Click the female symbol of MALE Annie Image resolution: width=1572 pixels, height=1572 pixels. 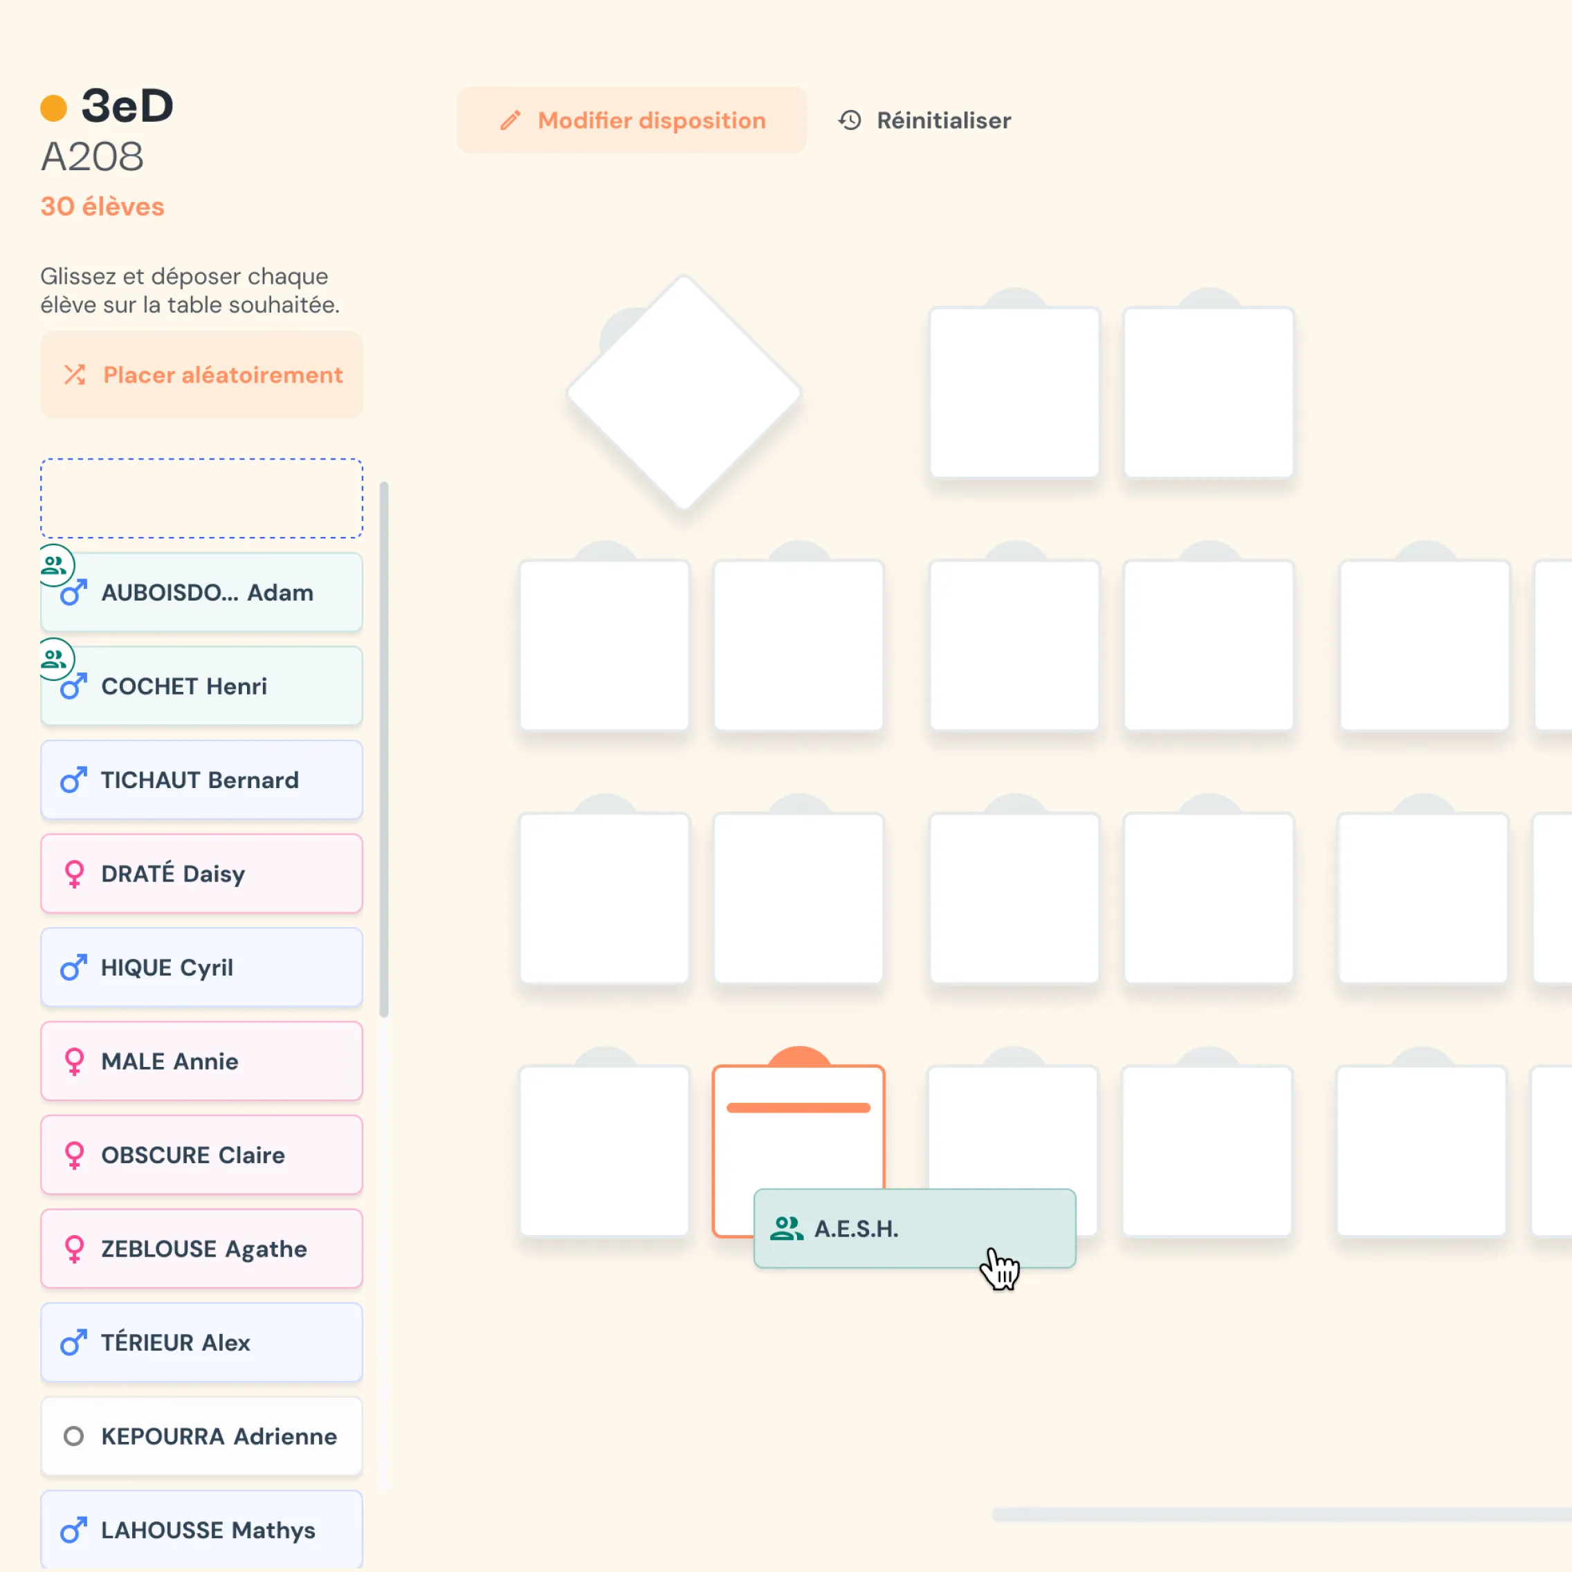[x=74, y=1061]
